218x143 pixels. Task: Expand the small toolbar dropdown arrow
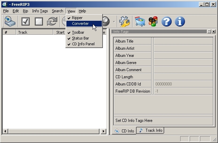click(x=114, y=21)
